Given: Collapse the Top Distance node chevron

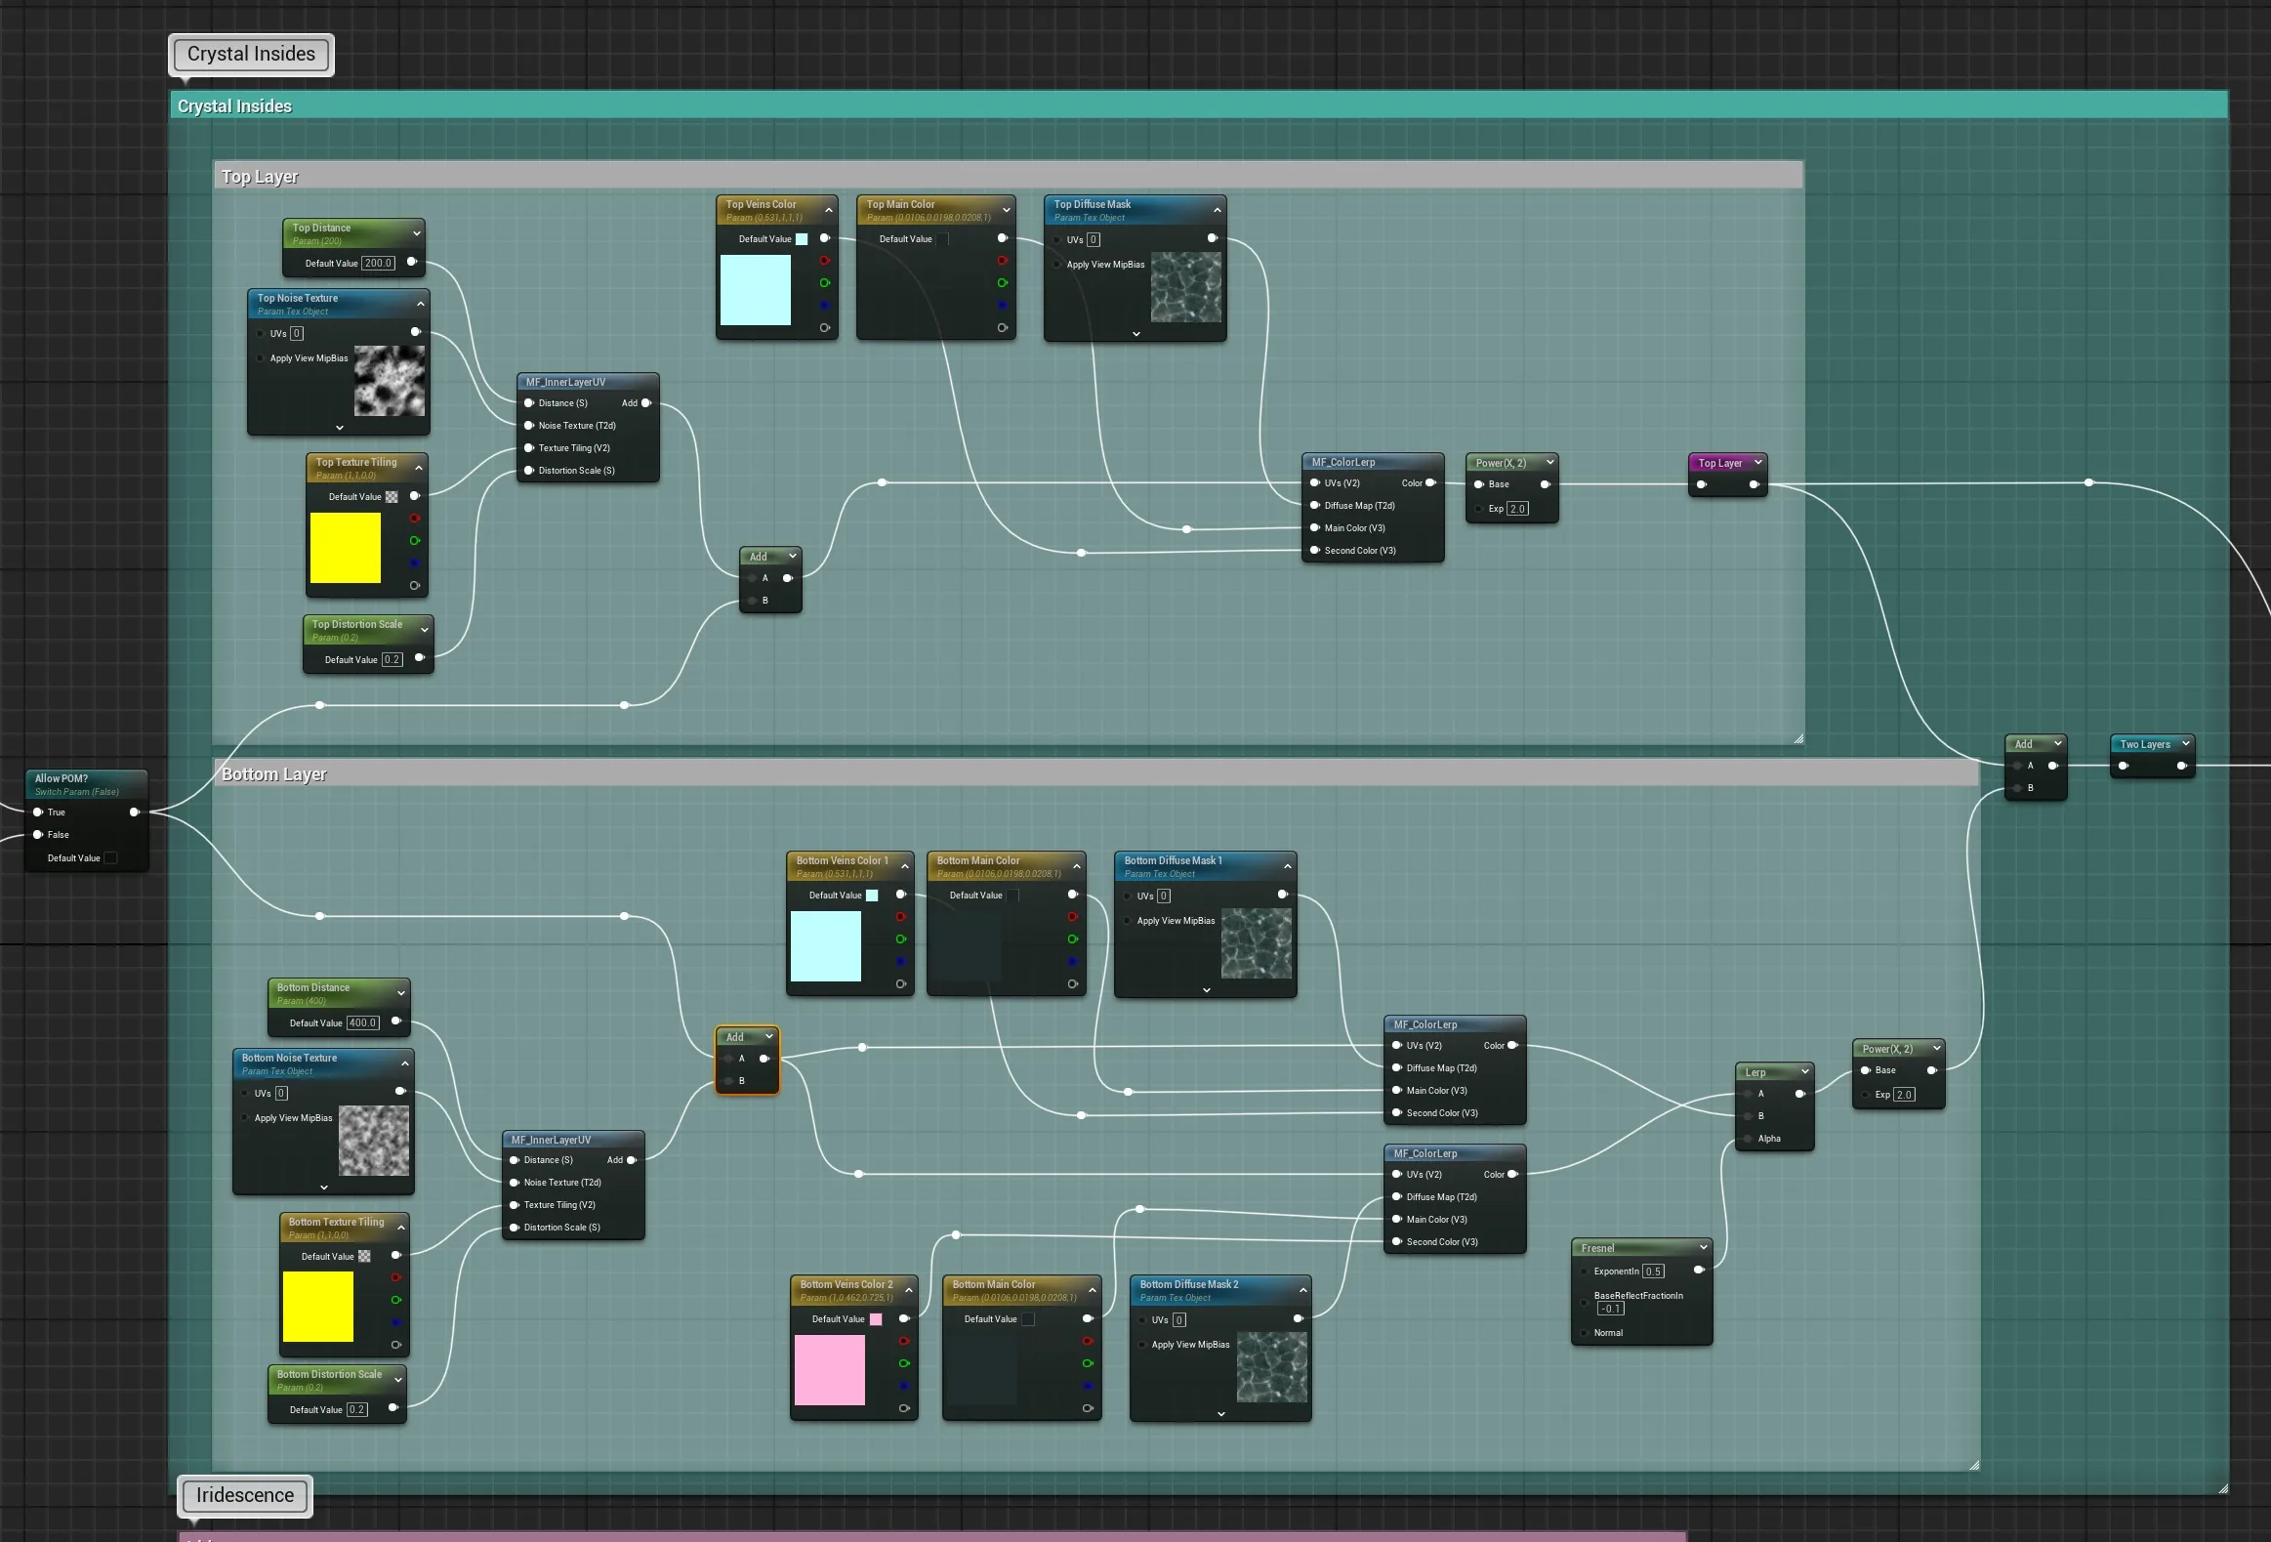Looking at the screenshot, I should coord(417,233).
